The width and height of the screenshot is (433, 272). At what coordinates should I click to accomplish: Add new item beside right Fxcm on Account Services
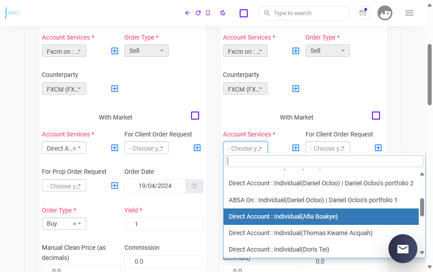point(296,51)
